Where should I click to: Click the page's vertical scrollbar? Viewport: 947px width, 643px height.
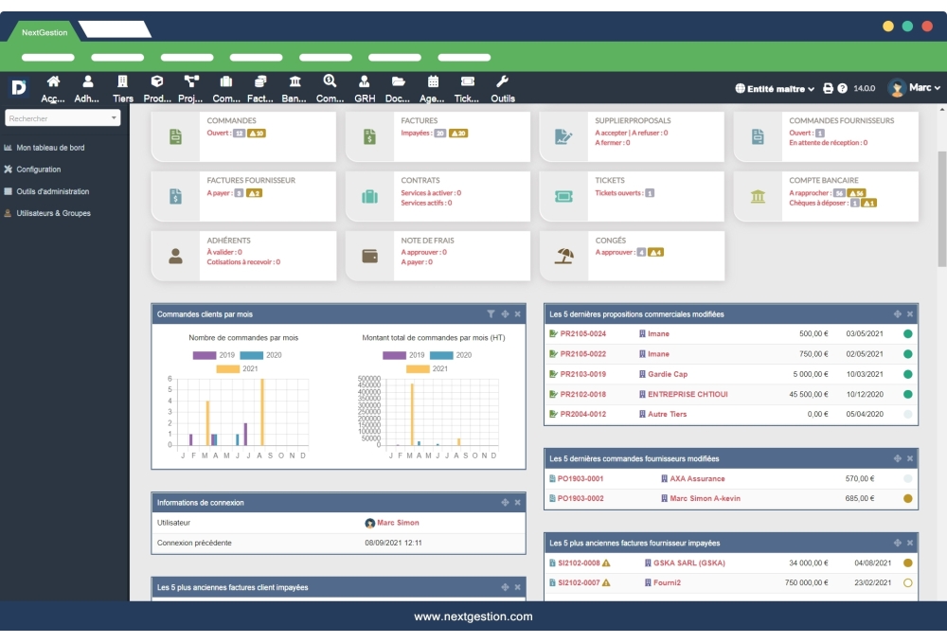[941, 208]
